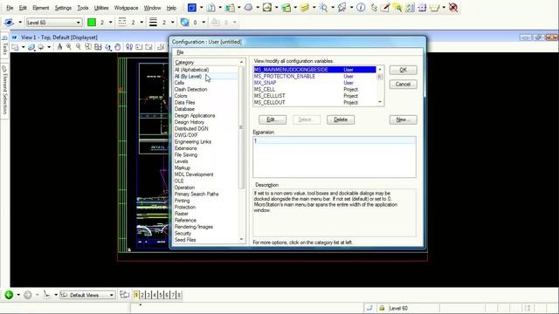The width and height of the screenshot is (559, 314).
Task: Open the line weight dropdown
Action: tap(173, 23)
